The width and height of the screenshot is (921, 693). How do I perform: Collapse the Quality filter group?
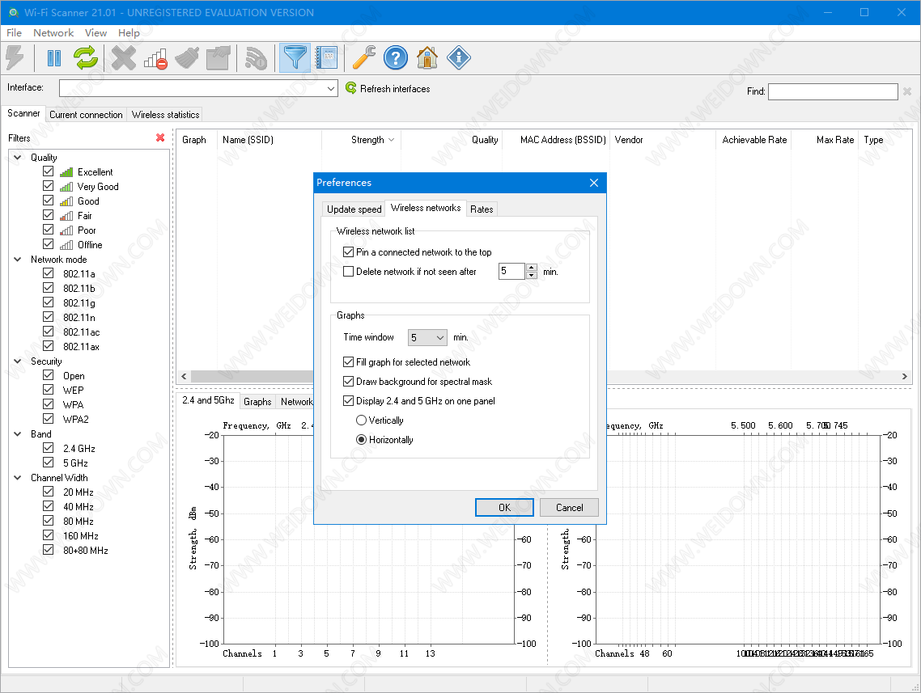click(x=18, y=157)
